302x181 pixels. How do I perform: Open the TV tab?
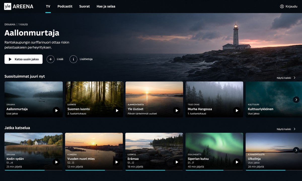[48, 7]
